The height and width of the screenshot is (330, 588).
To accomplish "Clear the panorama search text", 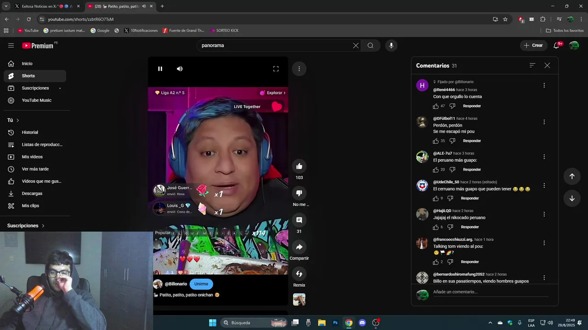I will pos(356,45).
